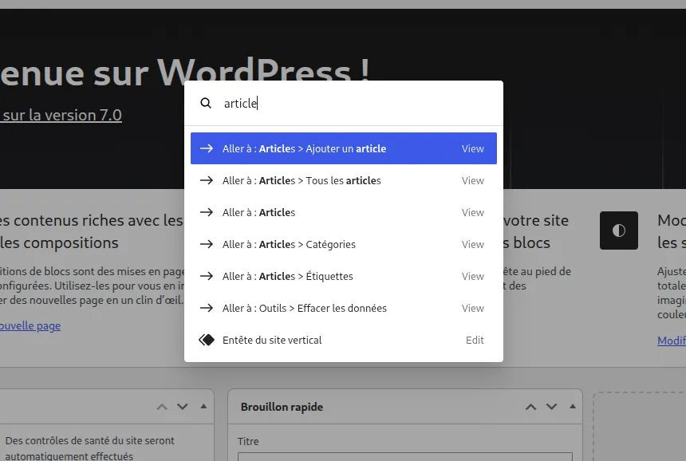Click the half-circle styles icon tile
Screen dimensions: 686x461
(x=619, y=230)
